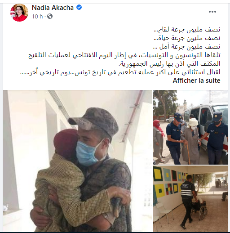Click the blue verified badge
The height and width of the screenshot is (233, 230).
tap(79, 7)
